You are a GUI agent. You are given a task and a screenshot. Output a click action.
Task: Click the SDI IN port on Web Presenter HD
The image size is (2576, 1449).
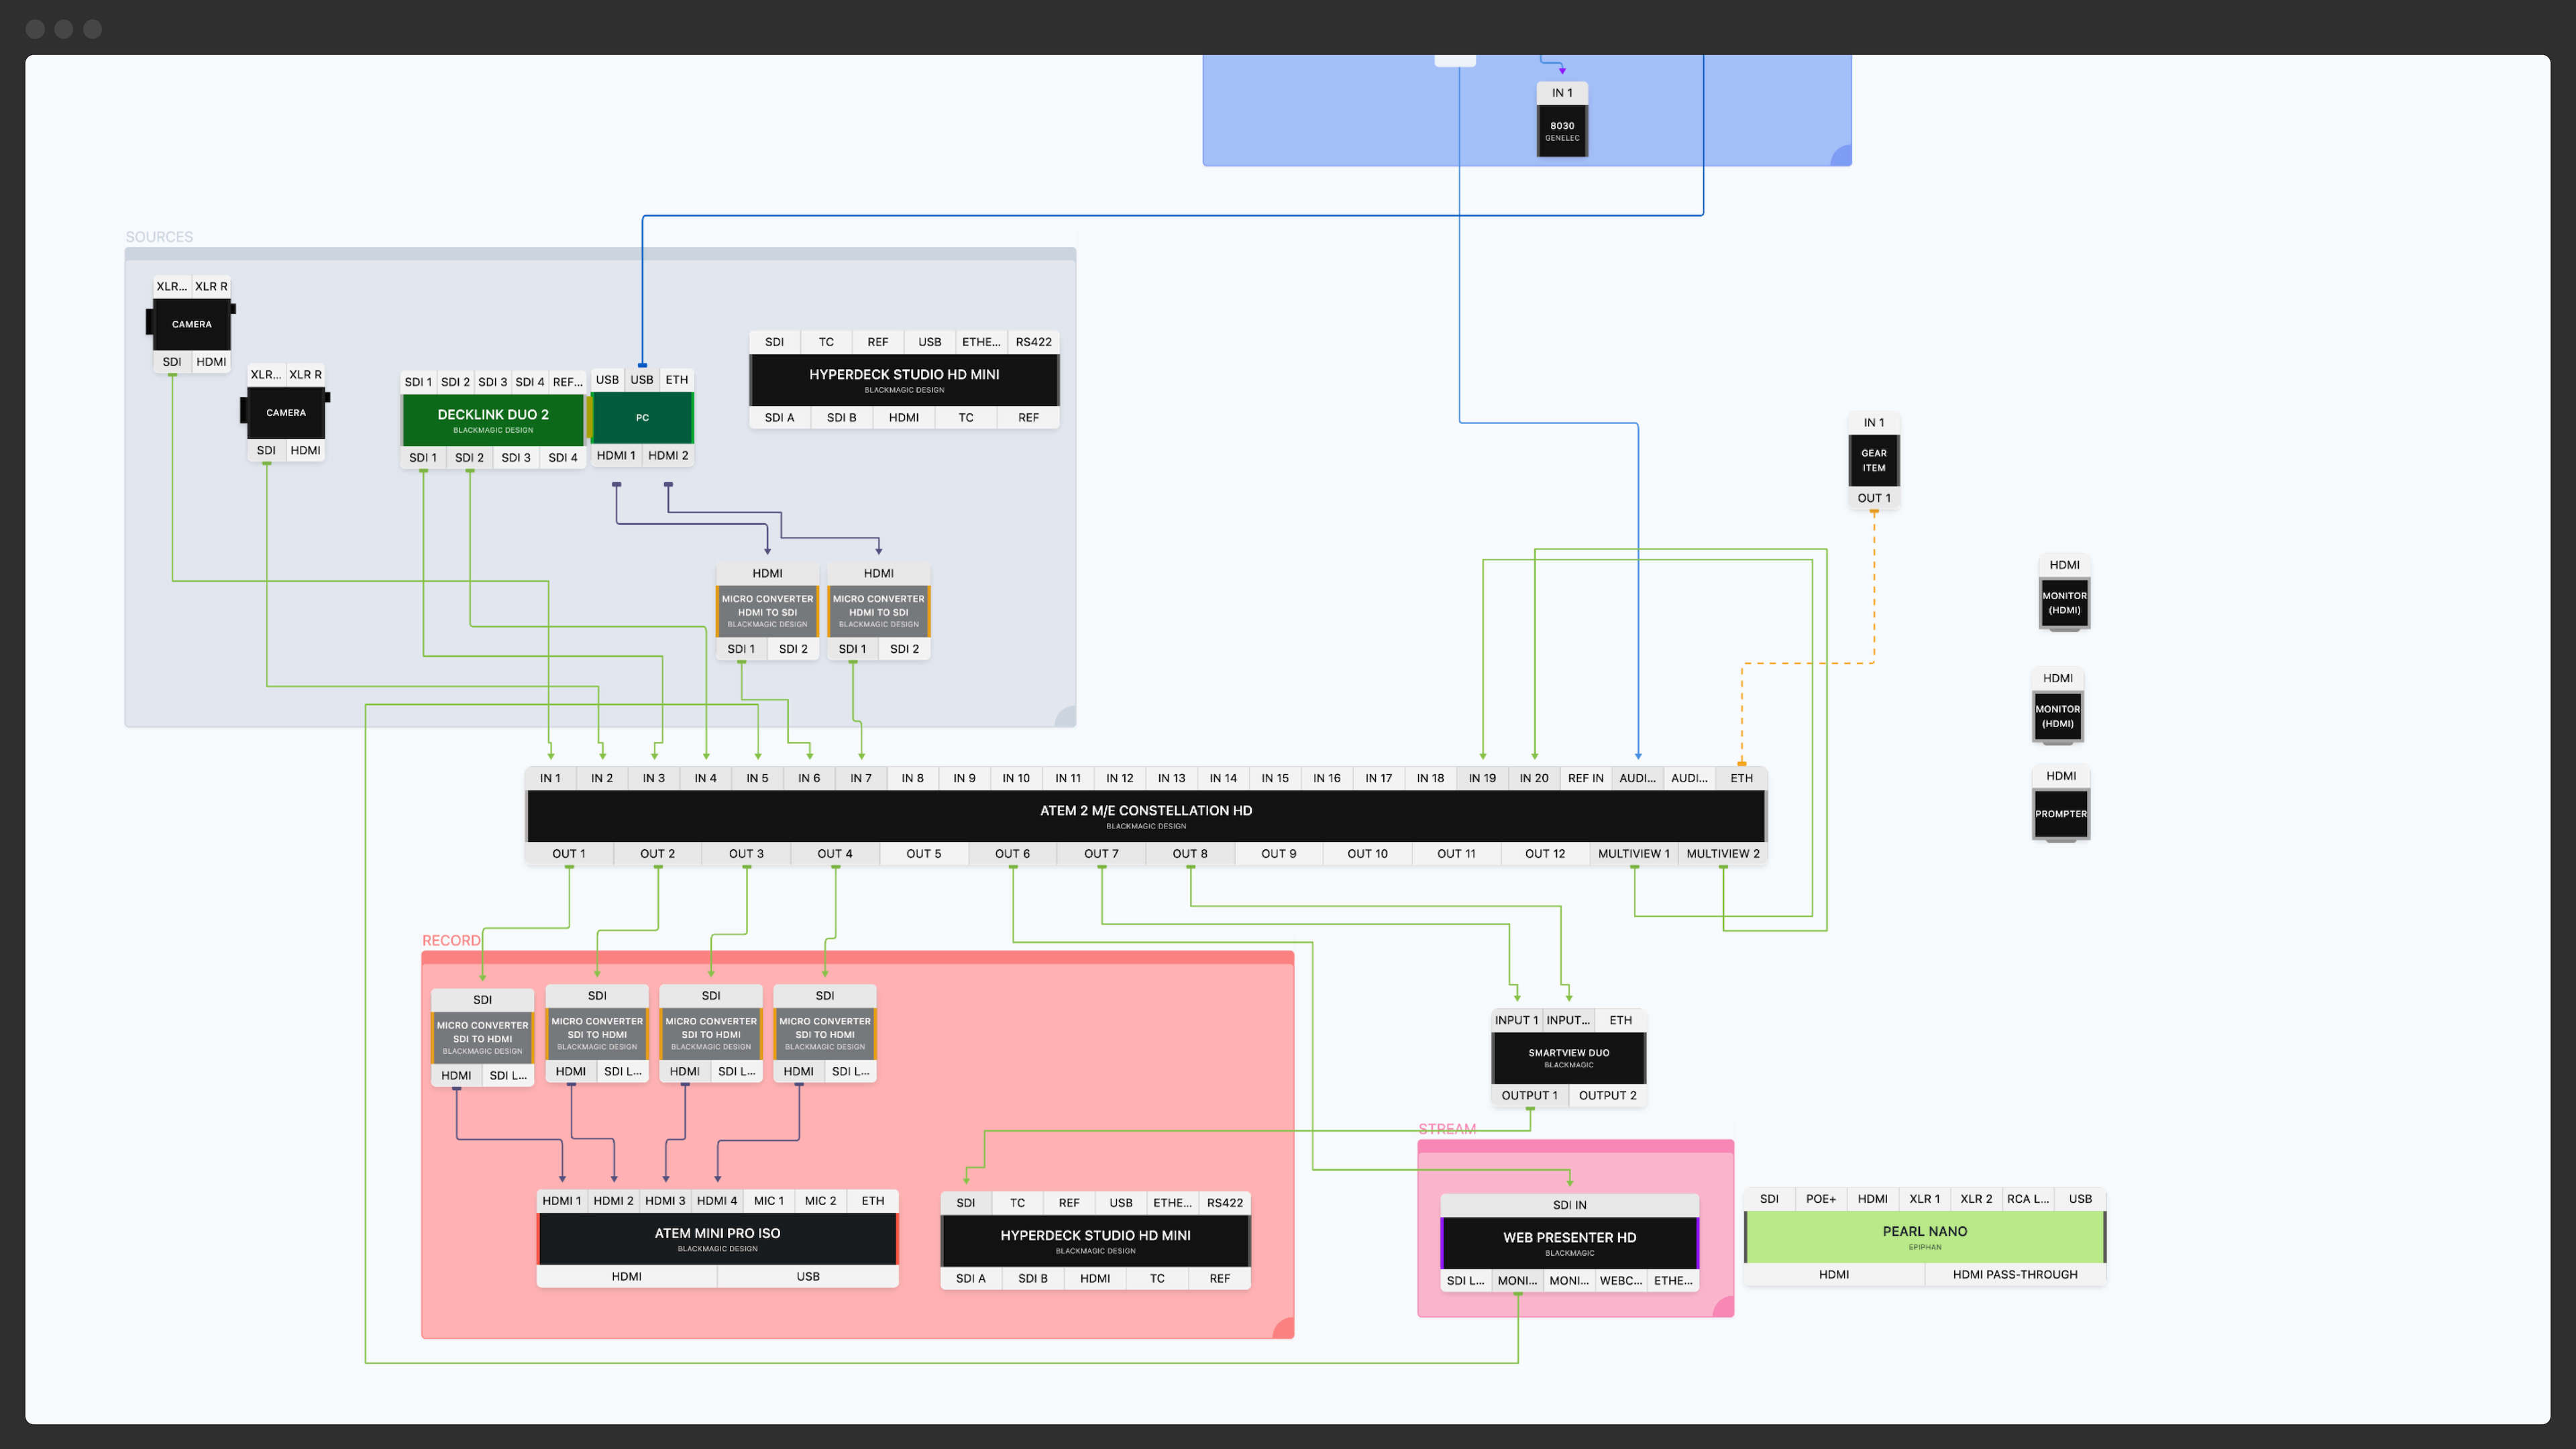[1567, 1204]
